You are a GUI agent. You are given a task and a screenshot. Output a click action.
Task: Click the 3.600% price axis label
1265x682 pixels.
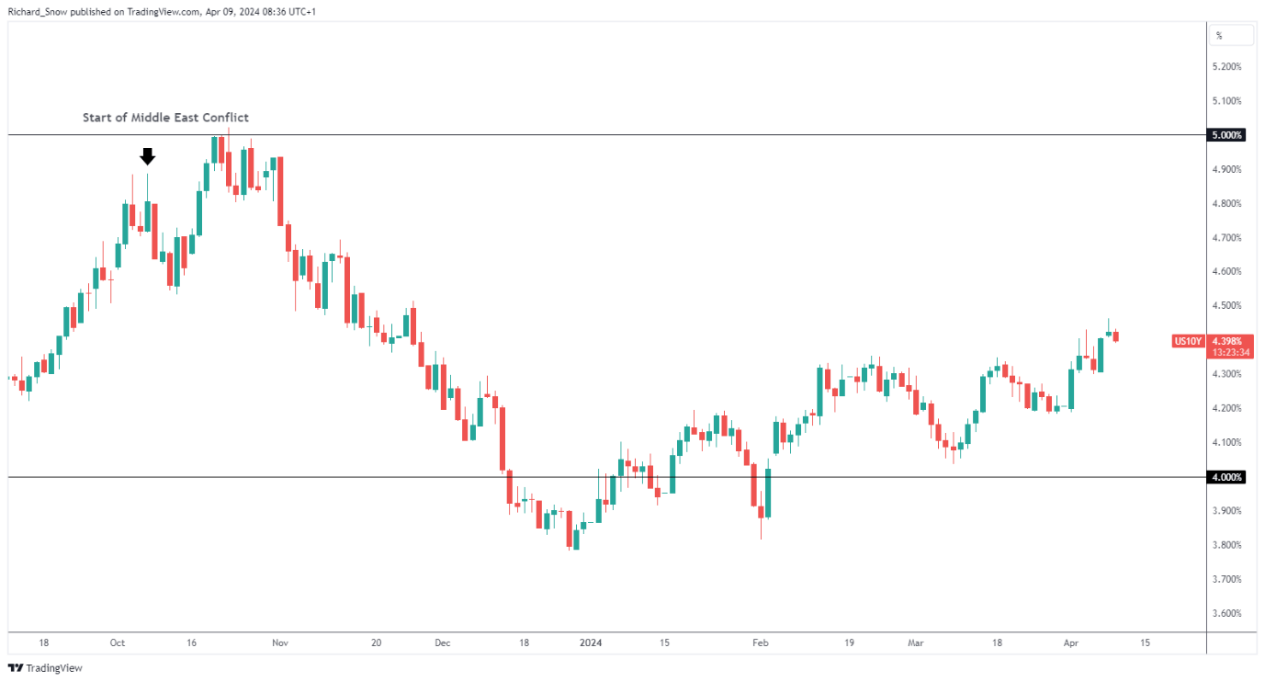click(x=1227, y=613)
